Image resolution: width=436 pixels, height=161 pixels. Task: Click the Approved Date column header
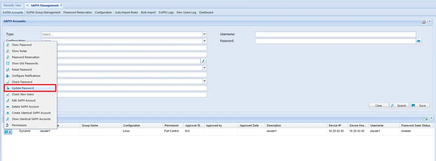[x=251, y=126]
